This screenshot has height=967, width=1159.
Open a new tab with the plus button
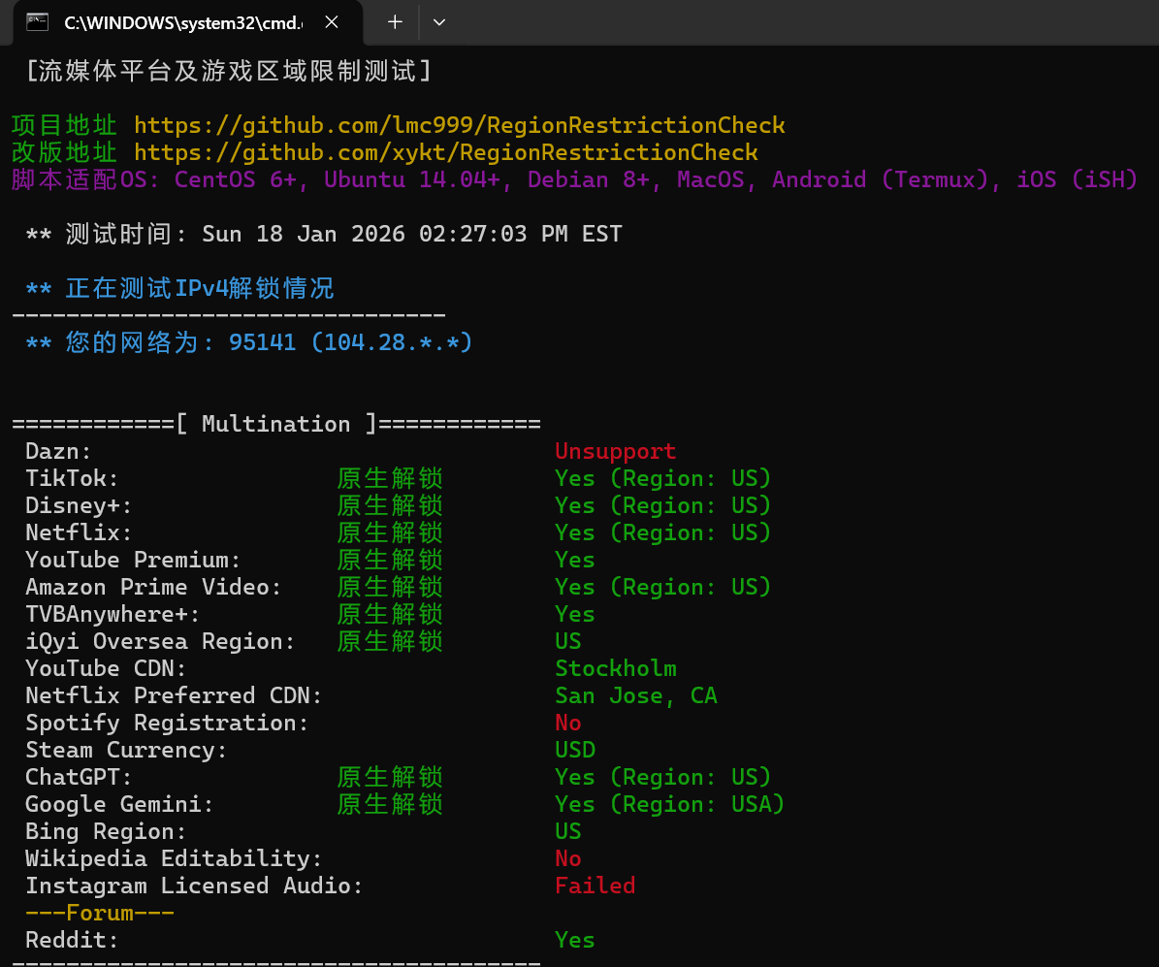[x=395, y=22]
